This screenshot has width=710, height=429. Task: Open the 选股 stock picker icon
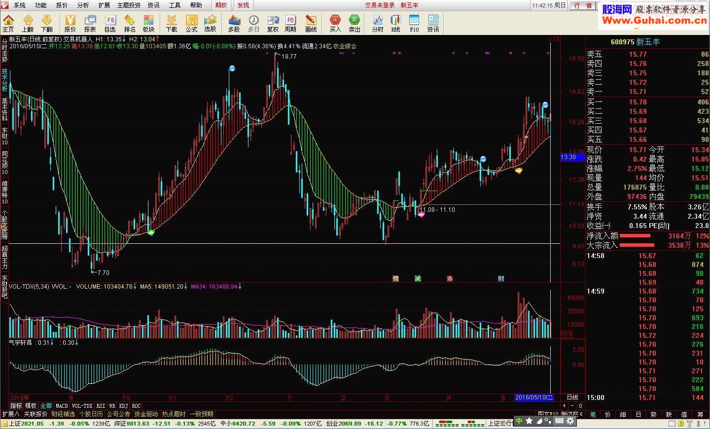210,23
